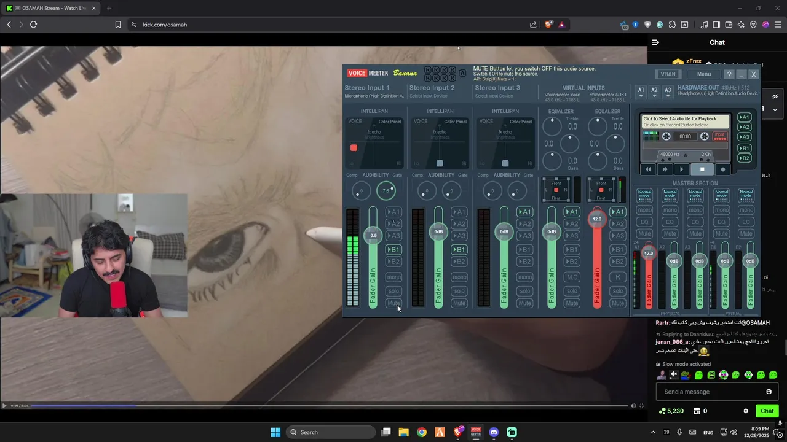Open Brave Shields lion icon

click(548, 25)
